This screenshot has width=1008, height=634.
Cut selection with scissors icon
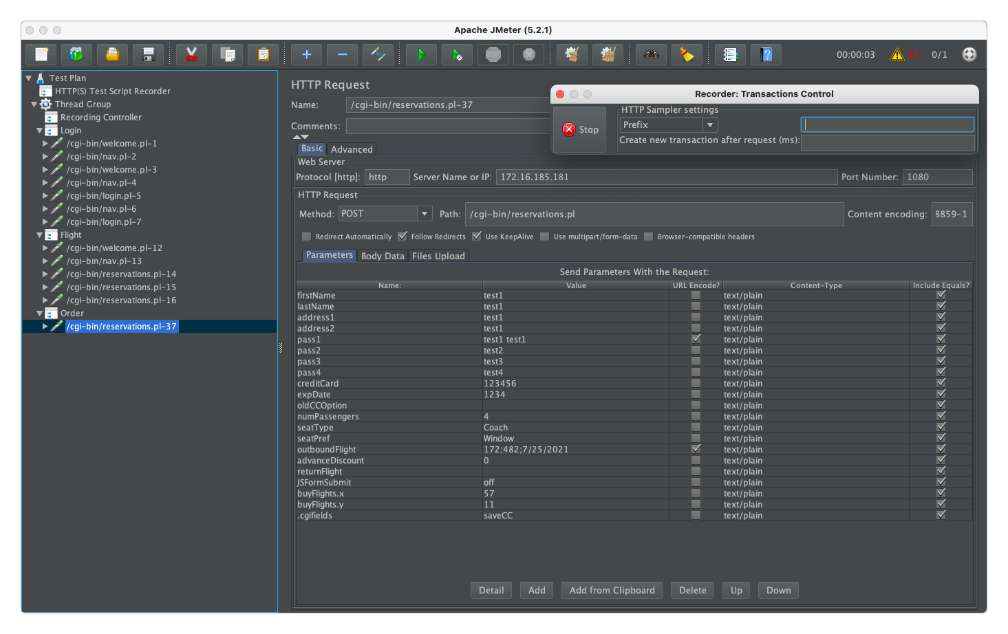click(192, 54)
